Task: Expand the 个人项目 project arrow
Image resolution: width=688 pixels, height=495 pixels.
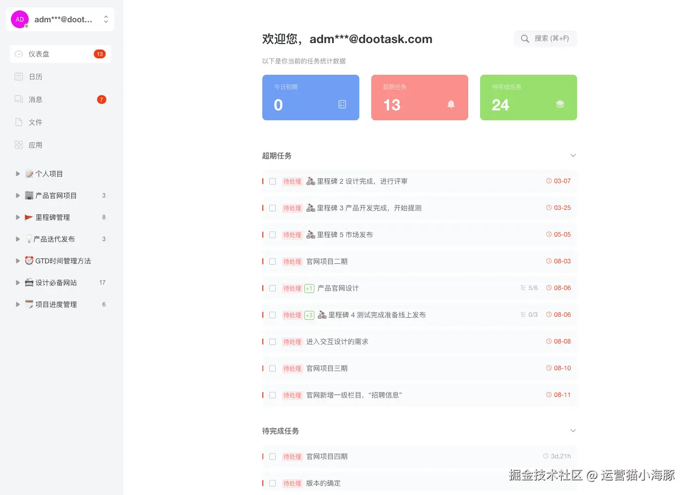Action: [18, 174]
